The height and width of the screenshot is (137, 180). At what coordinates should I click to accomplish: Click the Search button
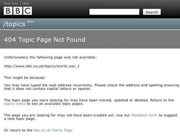[x=152, y=12]
